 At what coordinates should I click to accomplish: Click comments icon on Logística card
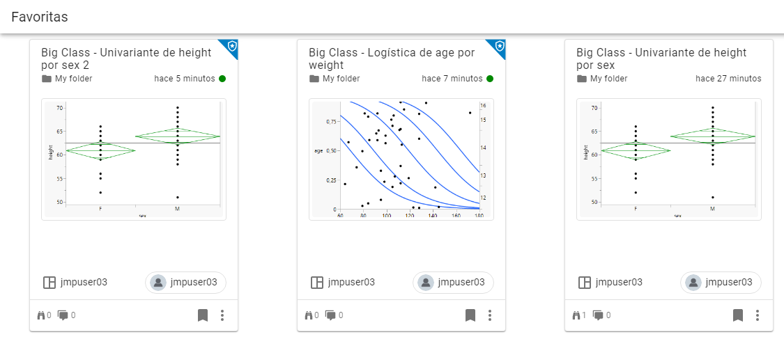coord(331,315)
